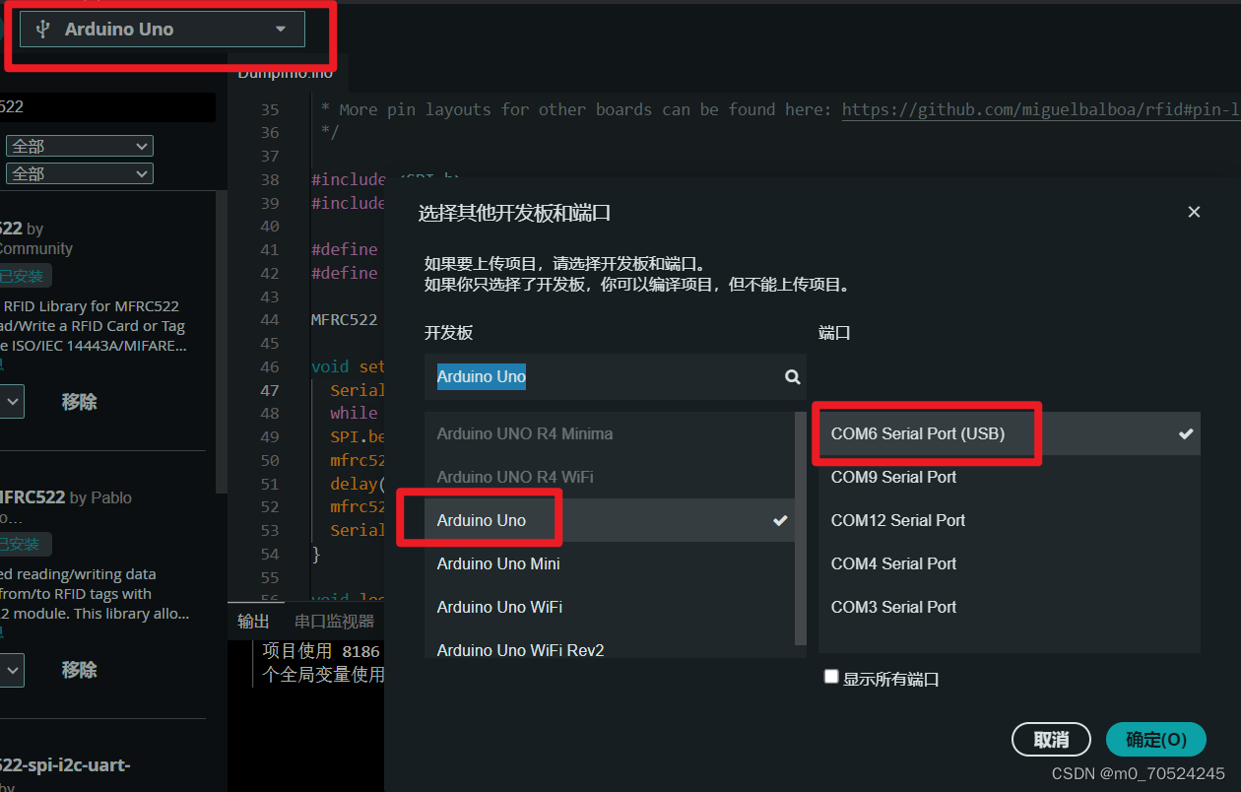
Task: Choose COM3 Serial Port
Action: pyautogui.click(x=1010, y=607)
